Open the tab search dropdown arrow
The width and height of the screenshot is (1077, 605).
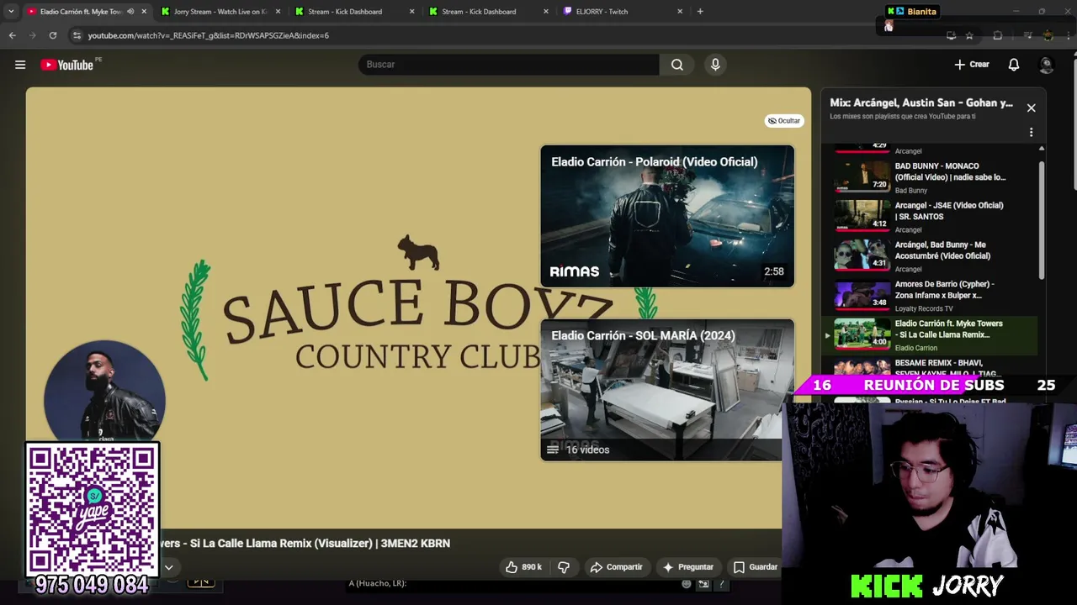point(11,12)
